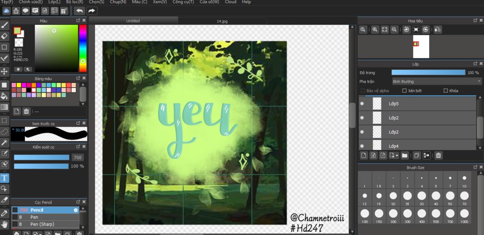Screen dimensions: 484x235
Task: Click the brush size slider bar
Action: [x=42, y=157]
